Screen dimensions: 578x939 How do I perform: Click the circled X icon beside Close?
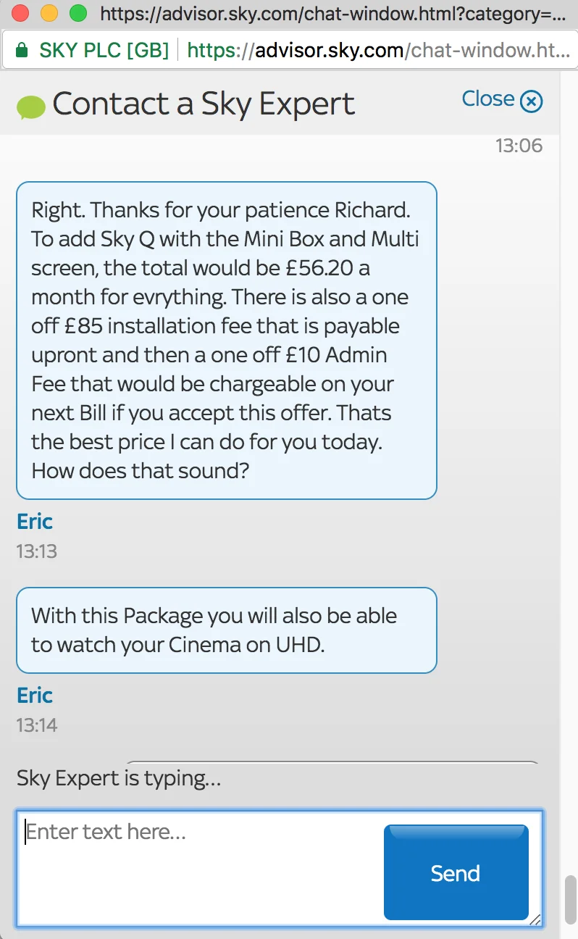[531, 101]
